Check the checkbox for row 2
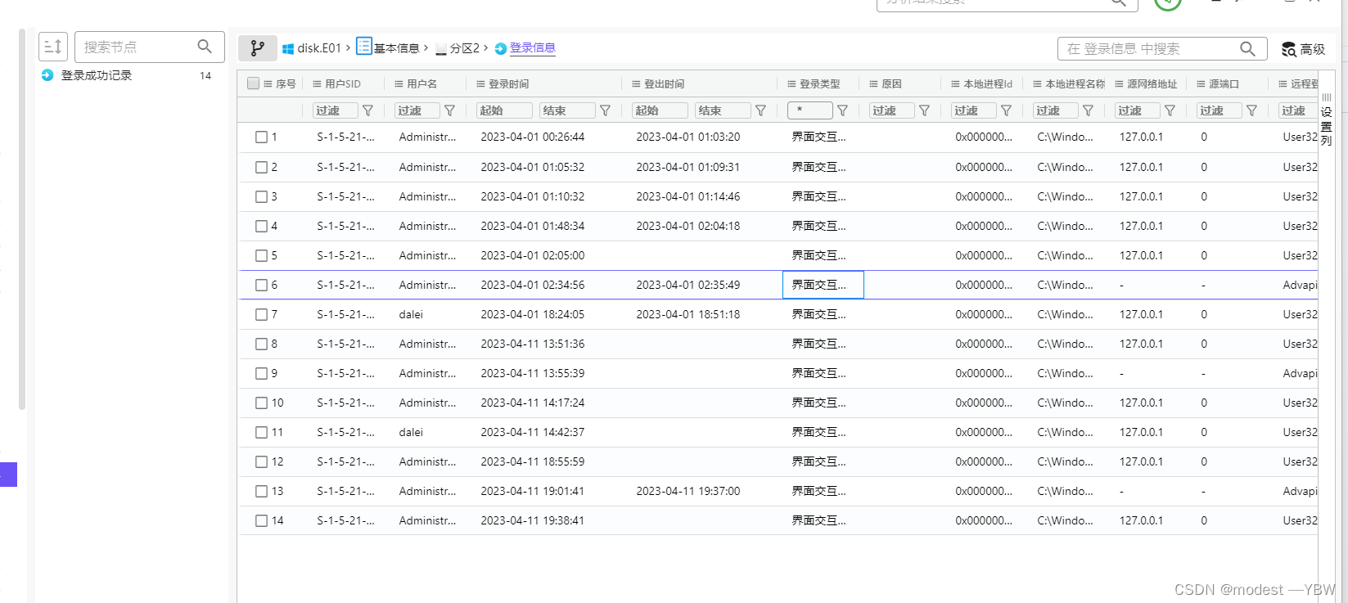The width and height of the screenshot is (1348, 603). tap(261, 167)
